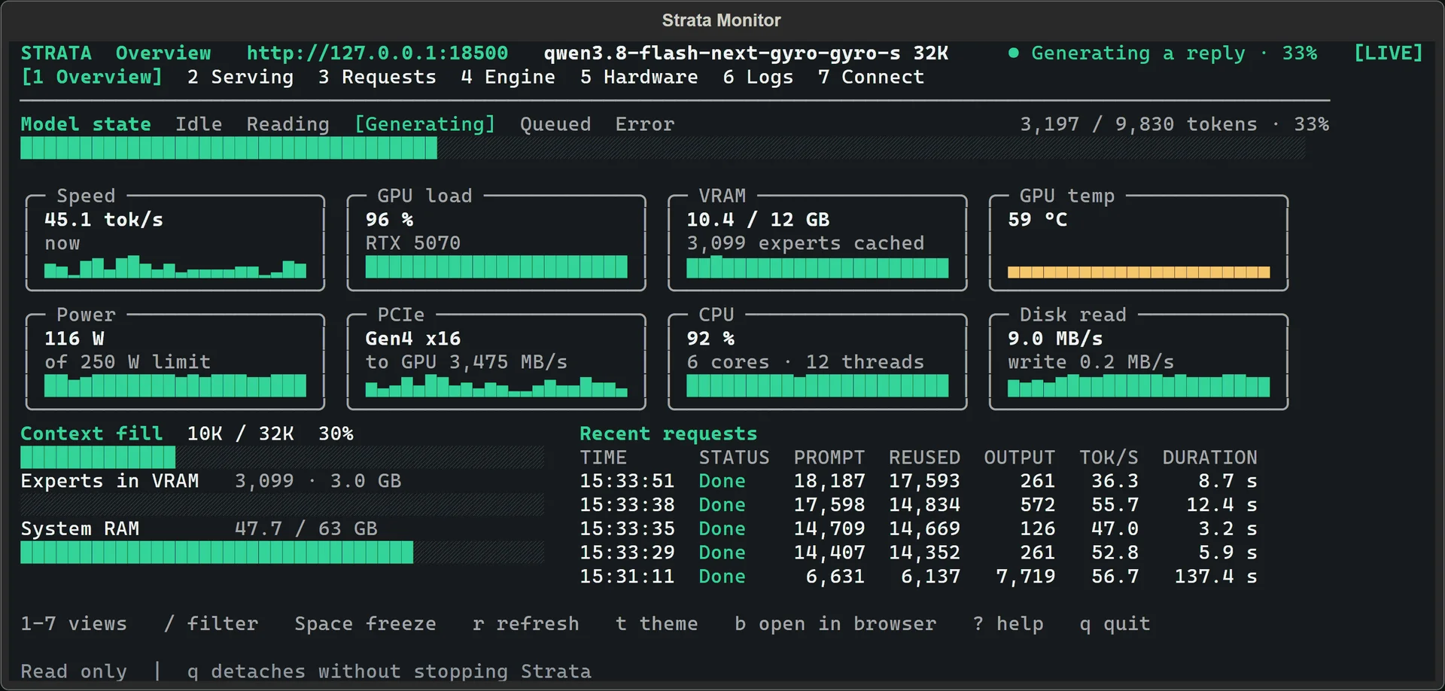Select the 4 Engine tab
Screen dimensions: 1445x691
point(508,77)
